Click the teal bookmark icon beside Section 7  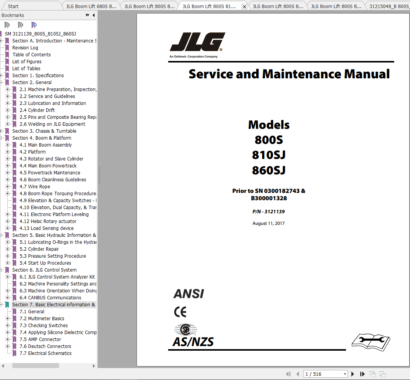click(x=7, y=305)
